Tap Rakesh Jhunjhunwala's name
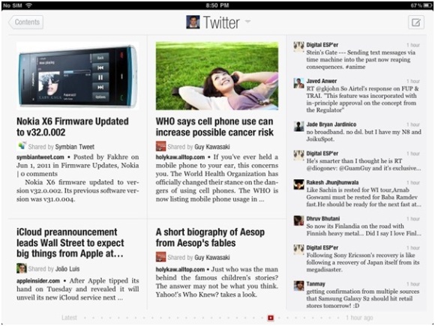 click(332, 182)
